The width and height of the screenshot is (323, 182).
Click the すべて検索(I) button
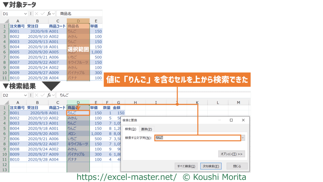pyautogui.click(x=186, y=166)
